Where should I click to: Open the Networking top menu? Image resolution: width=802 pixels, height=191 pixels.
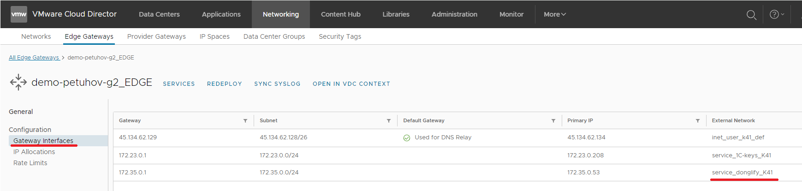point(280,14)
